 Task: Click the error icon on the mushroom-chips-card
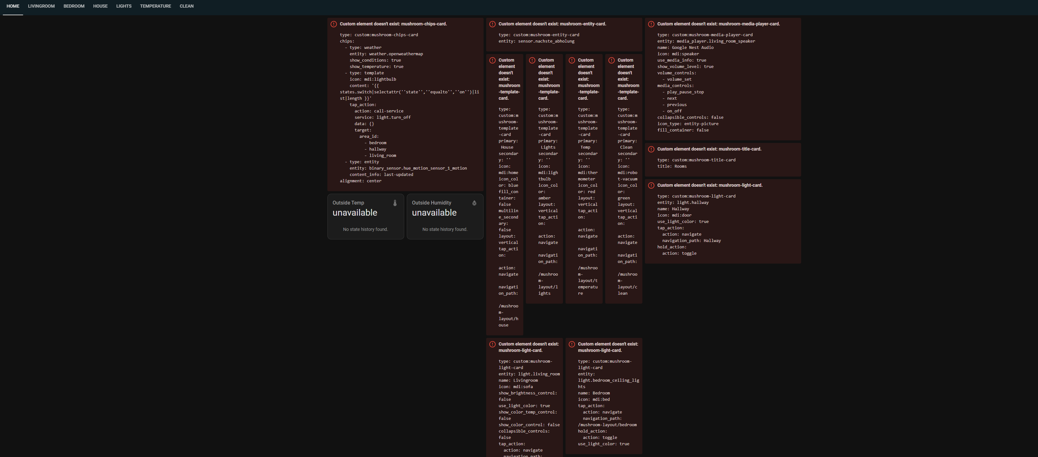tap(334, 24)
